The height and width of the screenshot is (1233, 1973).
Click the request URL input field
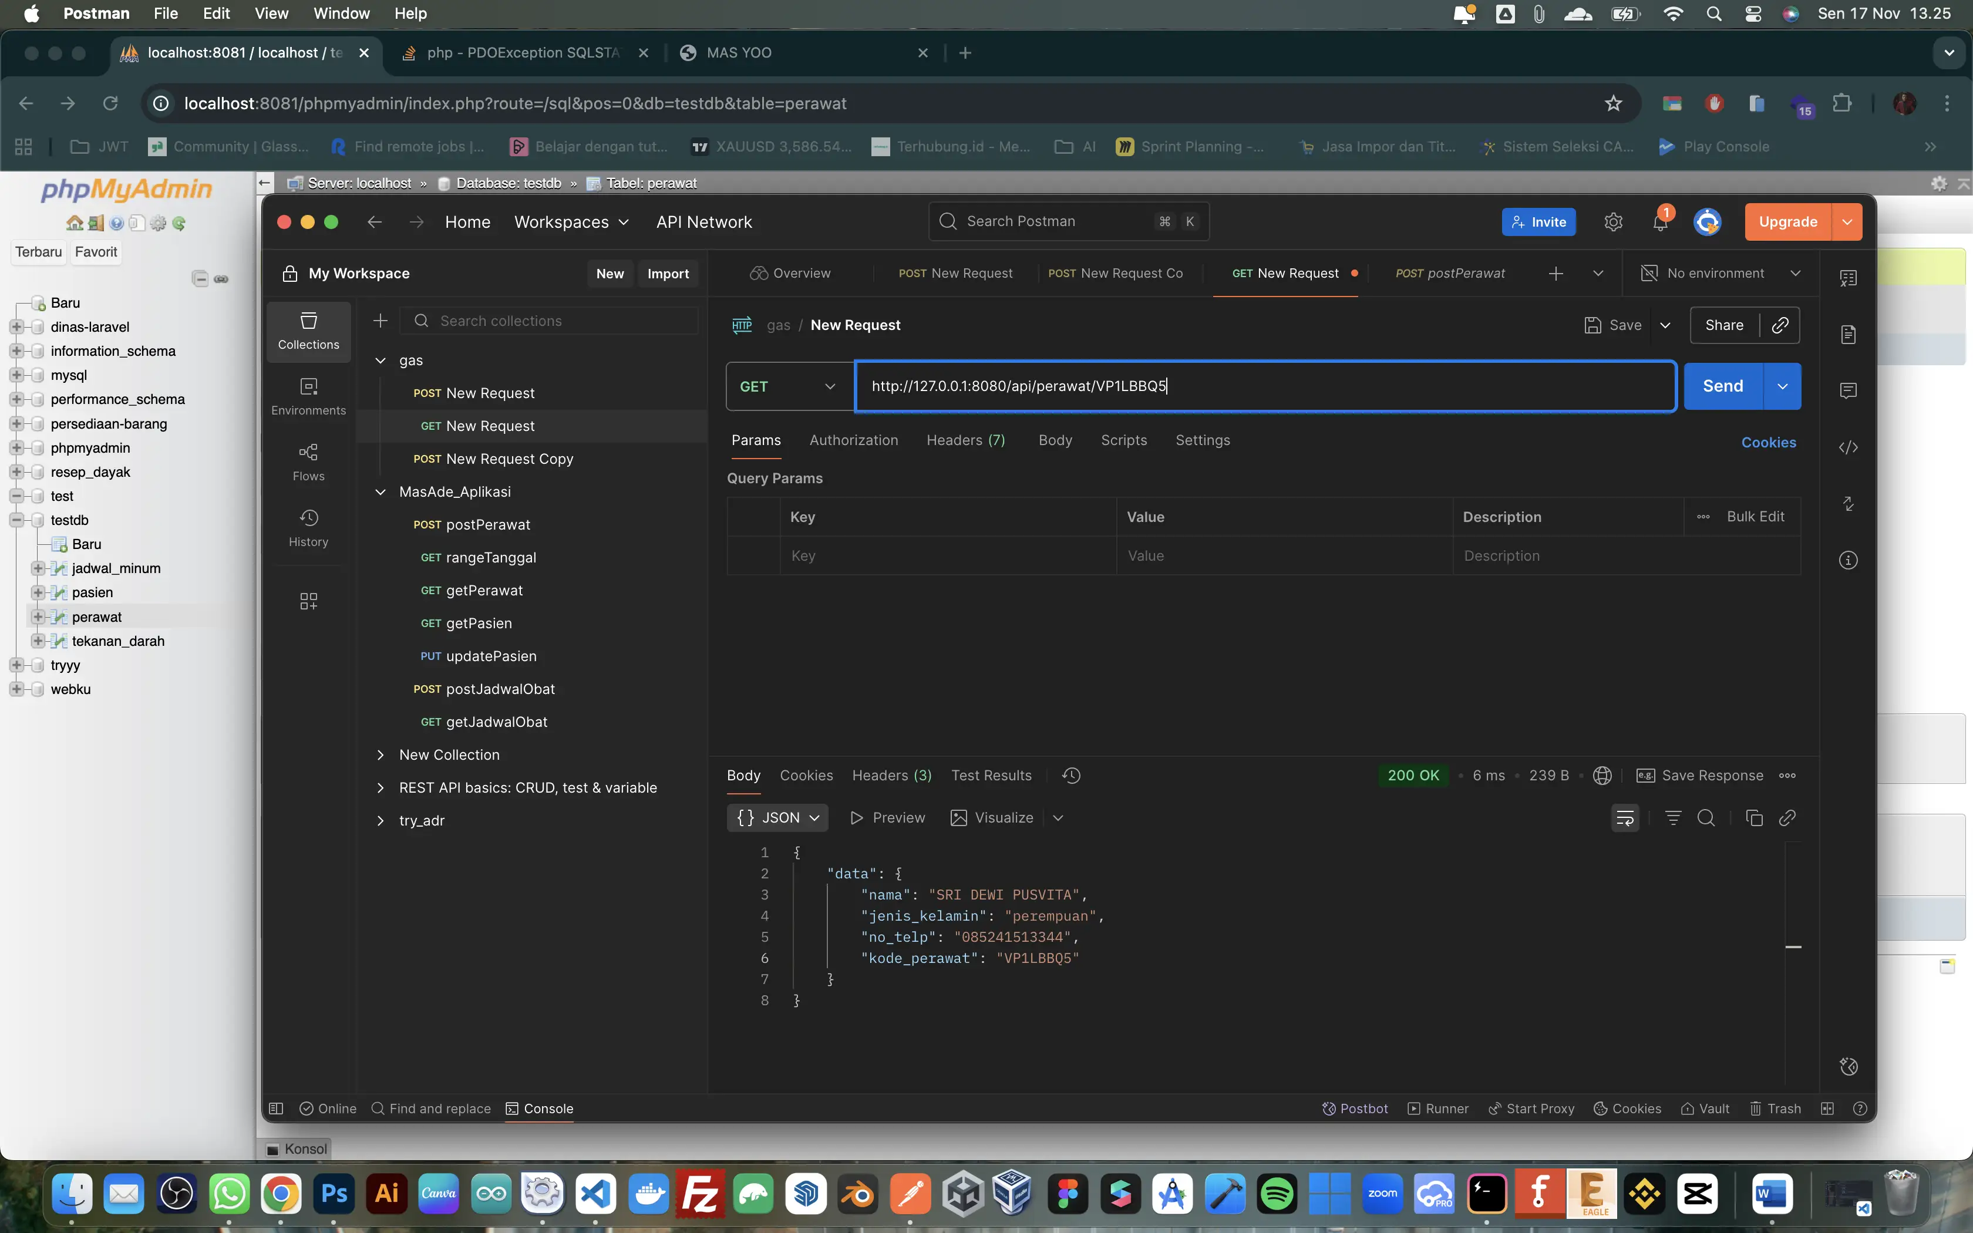1264,386
